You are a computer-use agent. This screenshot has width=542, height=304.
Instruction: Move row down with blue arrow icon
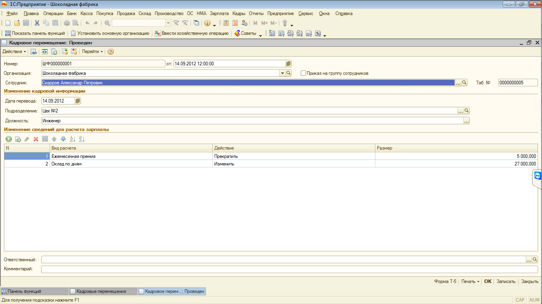63,139
